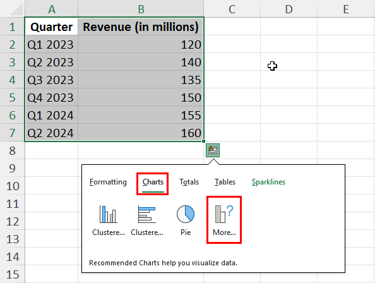This screenshot has height=283, width=375.
Task: Insert a Pie chart
Action: click(x=186, y=220)
